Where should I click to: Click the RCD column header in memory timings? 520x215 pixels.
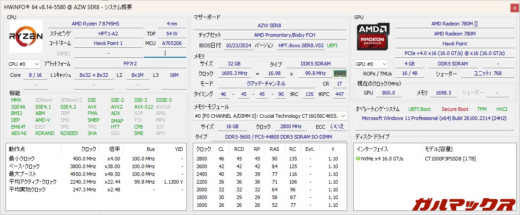click(x=239, y=149)
